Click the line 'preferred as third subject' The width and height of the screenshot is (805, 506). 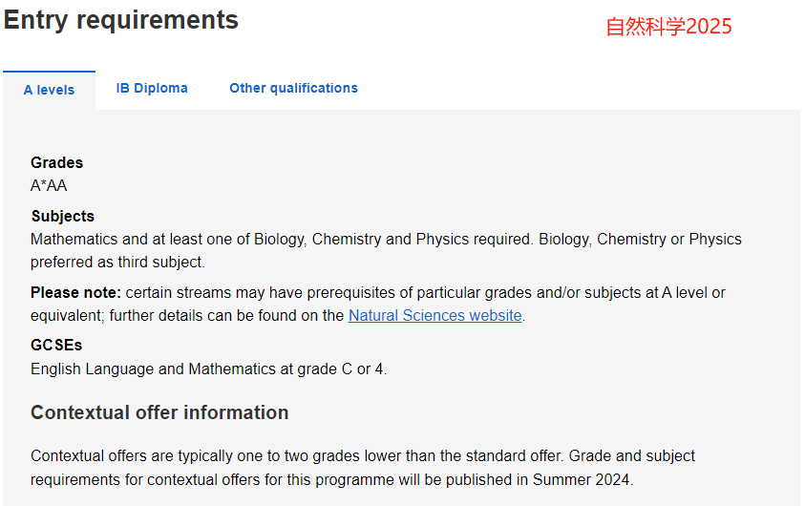tap(117, 263)
